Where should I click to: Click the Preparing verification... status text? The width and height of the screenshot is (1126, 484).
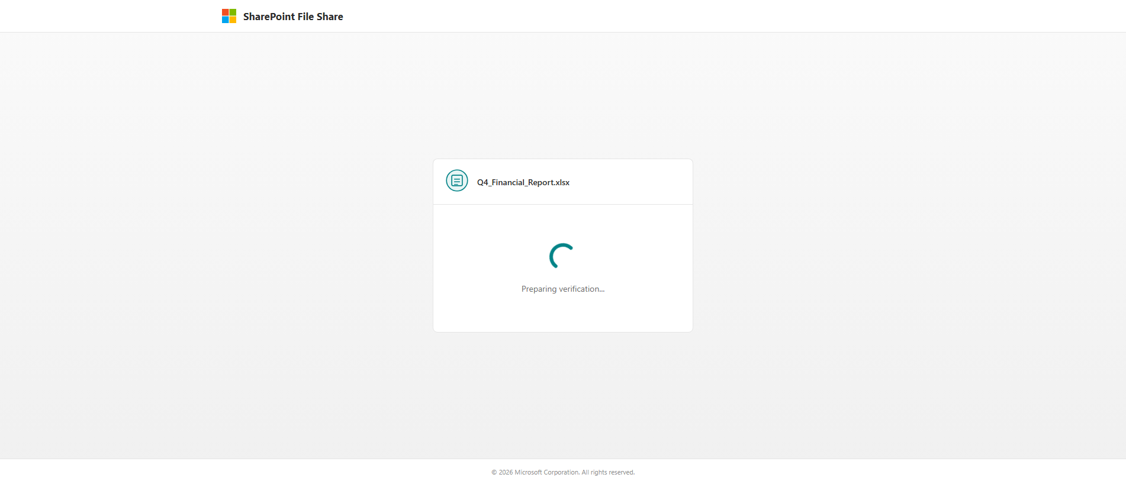pyautogui.click(x=563, y=289)
